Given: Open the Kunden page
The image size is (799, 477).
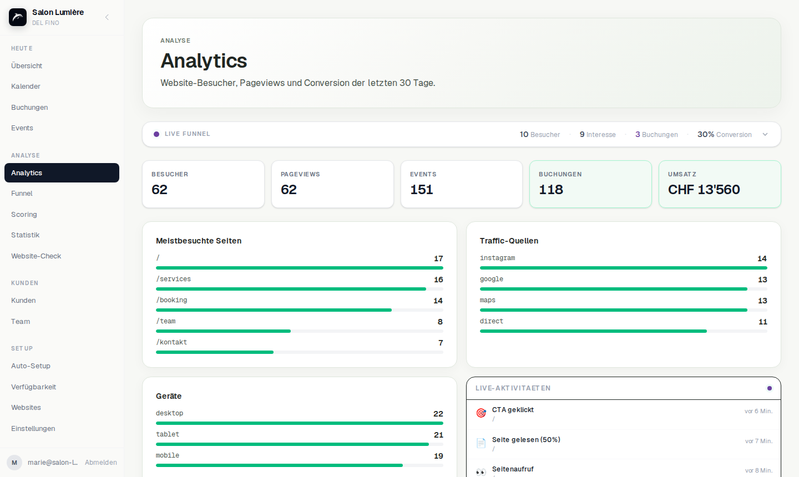Looking at the screenshot, I should (x=62, y=301).
